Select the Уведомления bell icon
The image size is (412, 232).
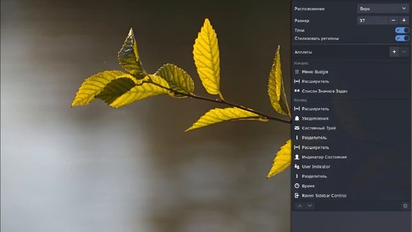pyautogui.click(x=297, y=119)
